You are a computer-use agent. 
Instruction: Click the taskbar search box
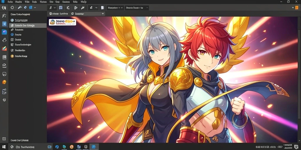click(x=27, y=147)
